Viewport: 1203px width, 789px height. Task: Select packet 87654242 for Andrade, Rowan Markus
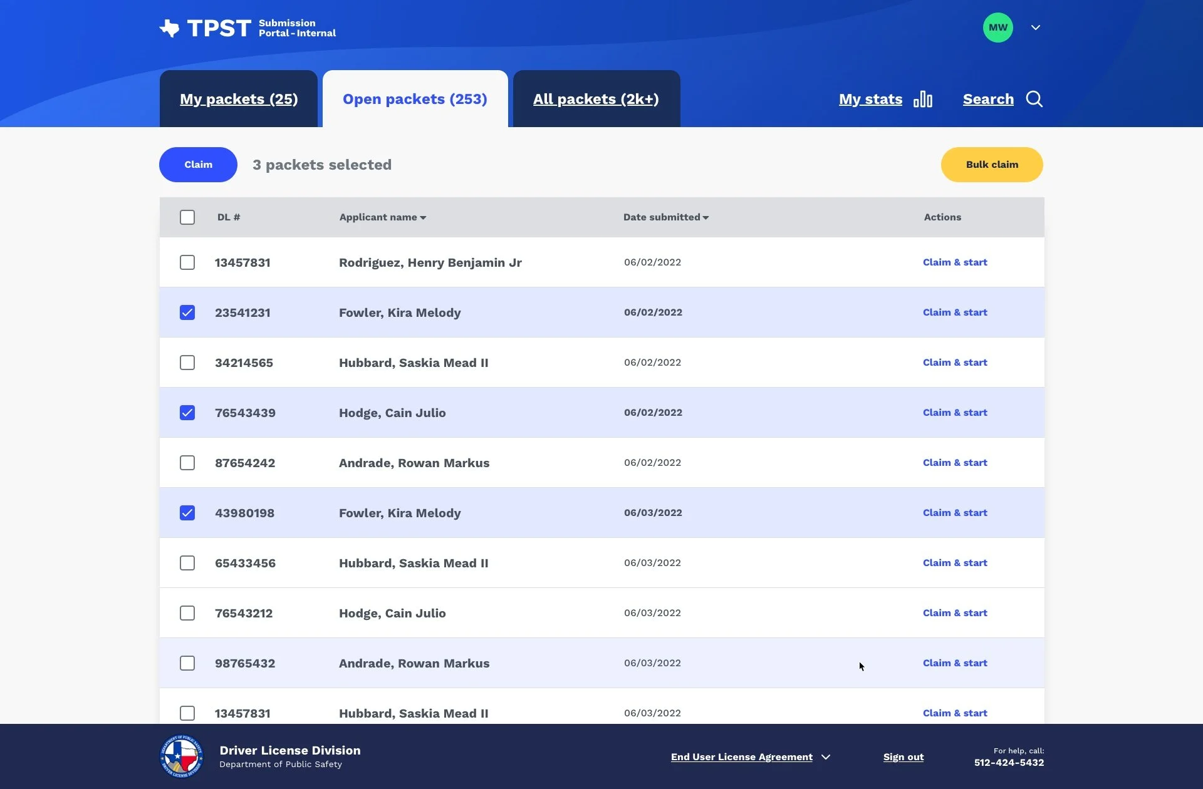tap(187, 462)
